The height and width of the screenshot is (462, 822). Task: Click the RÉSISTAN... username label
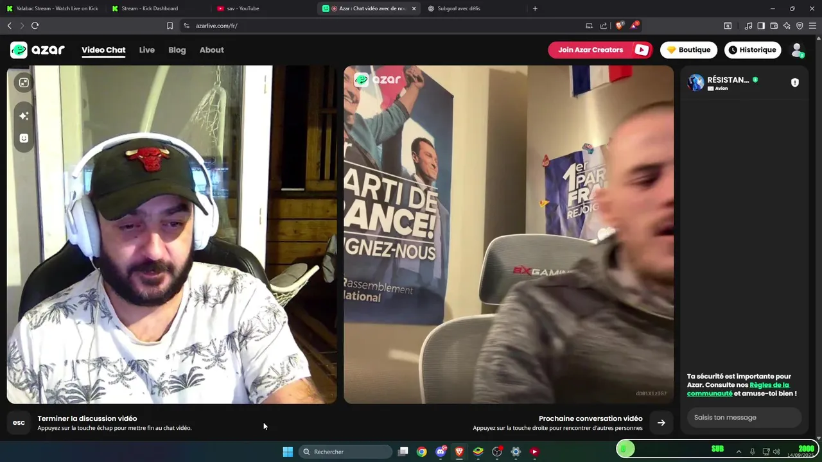(x=728, y=80)
